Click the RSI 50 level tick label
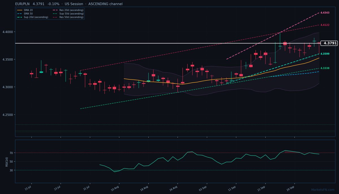Image resolution: width=339 pixels, height=194 pixels. 12,162
